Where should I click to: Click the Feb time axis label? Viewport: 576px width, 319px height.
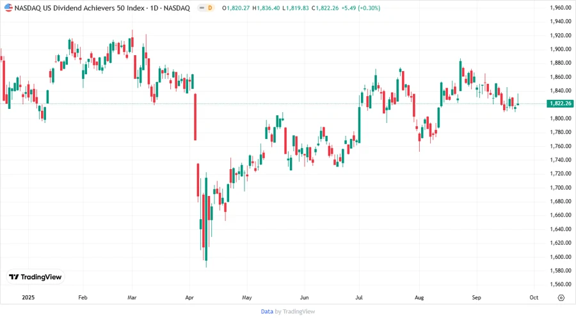coord(83,298)
